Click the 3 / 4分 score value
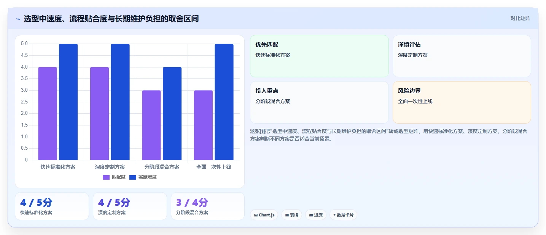Image resolution: width=546 pixels, height=235 pixels. point(192,202)
